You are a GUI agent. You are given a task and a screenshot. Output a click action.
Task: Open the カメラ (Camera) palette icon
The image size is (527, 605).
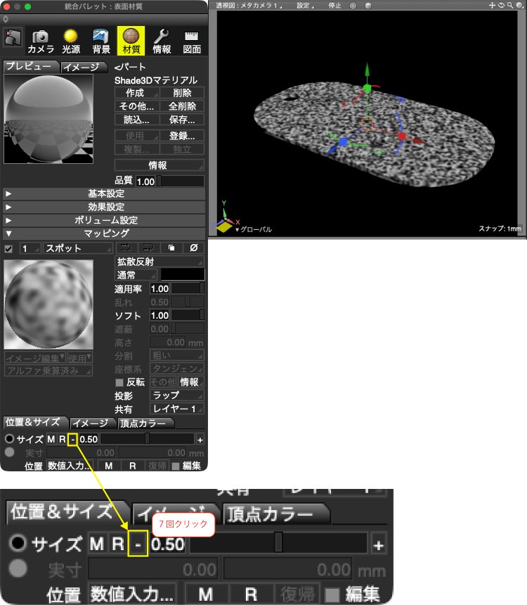pos(41,42)
